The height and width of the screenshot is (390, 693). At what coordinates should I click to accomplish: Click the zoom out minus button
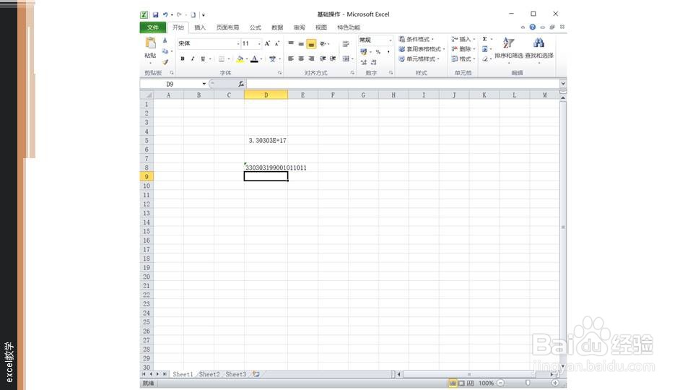pos(501,383)
